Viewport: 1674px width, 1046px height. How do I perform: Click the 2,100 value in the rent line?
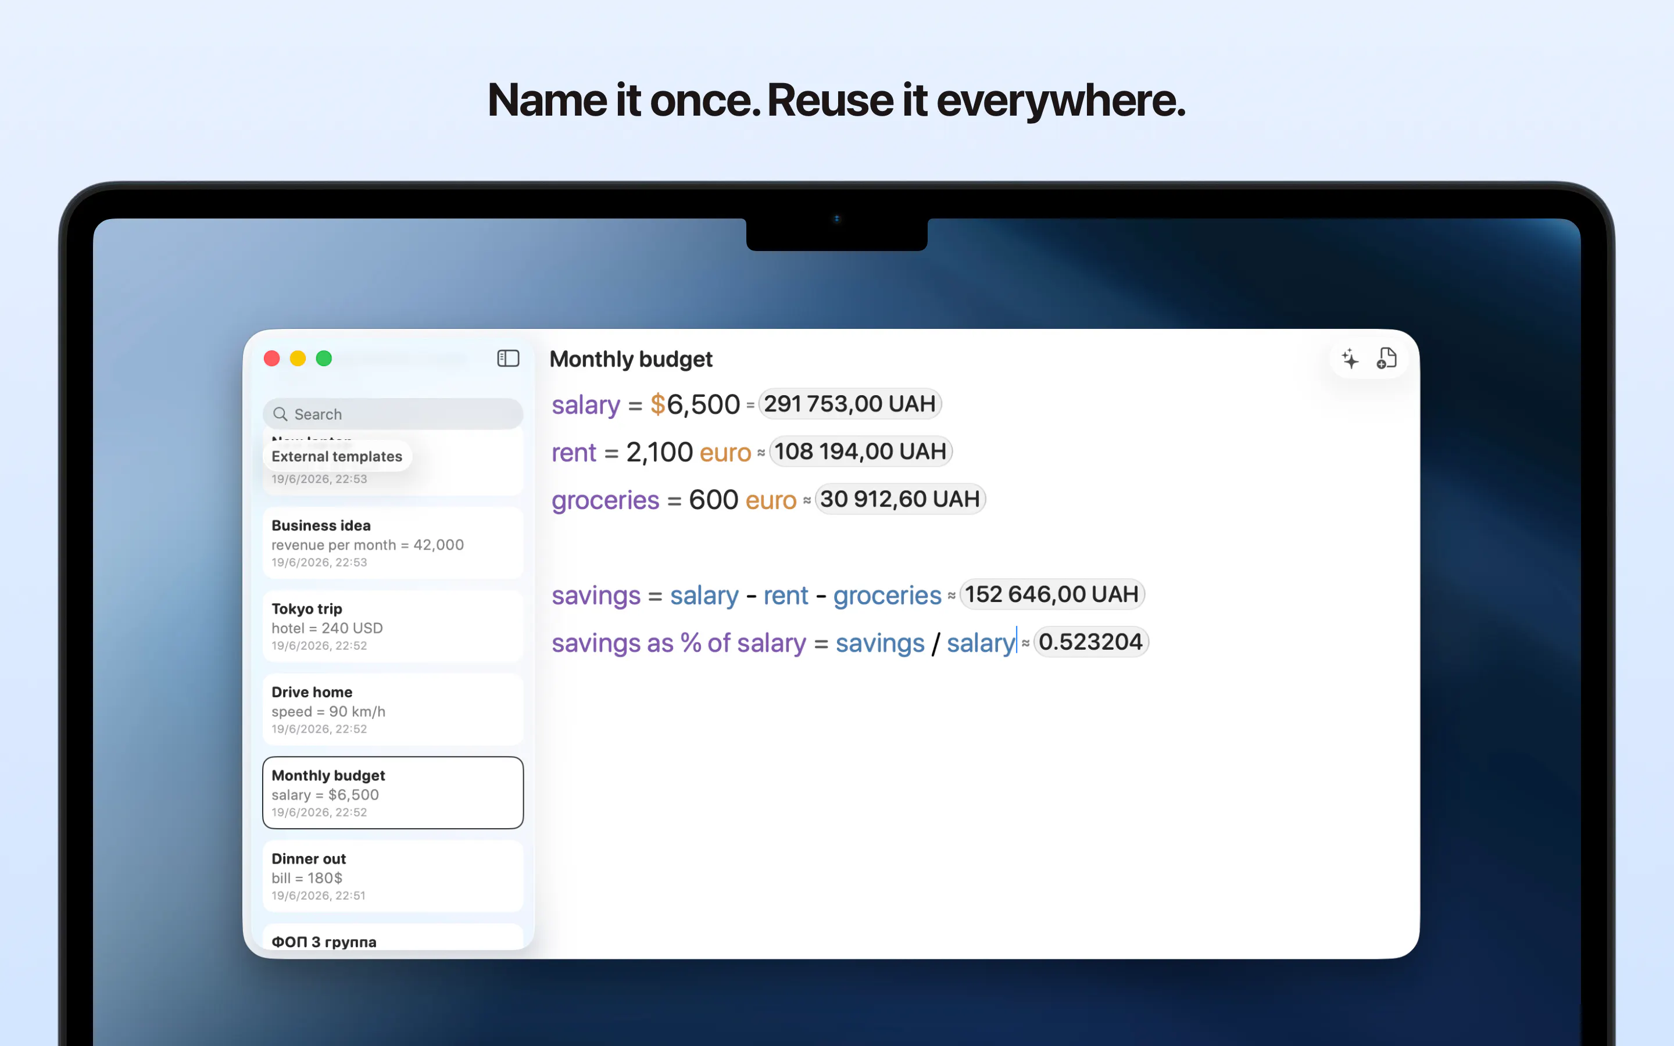pyautogui.click(x=659, y=453)
